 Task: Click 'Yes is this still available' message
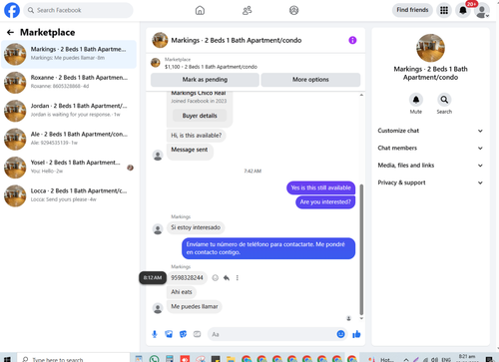[x=320, y=187]
